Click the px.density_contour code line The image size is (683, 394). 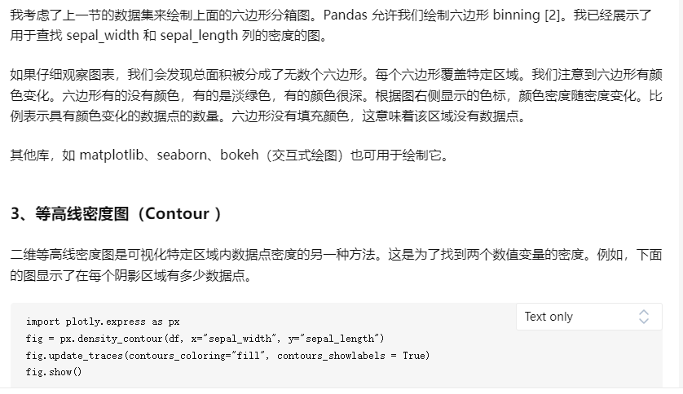[x=205, y=339]
